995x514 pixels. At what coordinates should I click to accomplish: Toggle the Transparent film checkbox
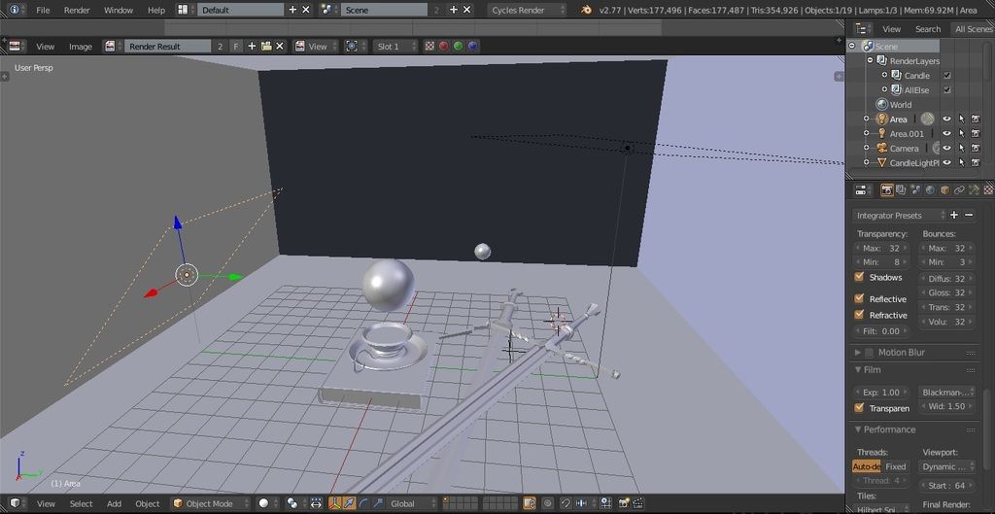point(859,408)
